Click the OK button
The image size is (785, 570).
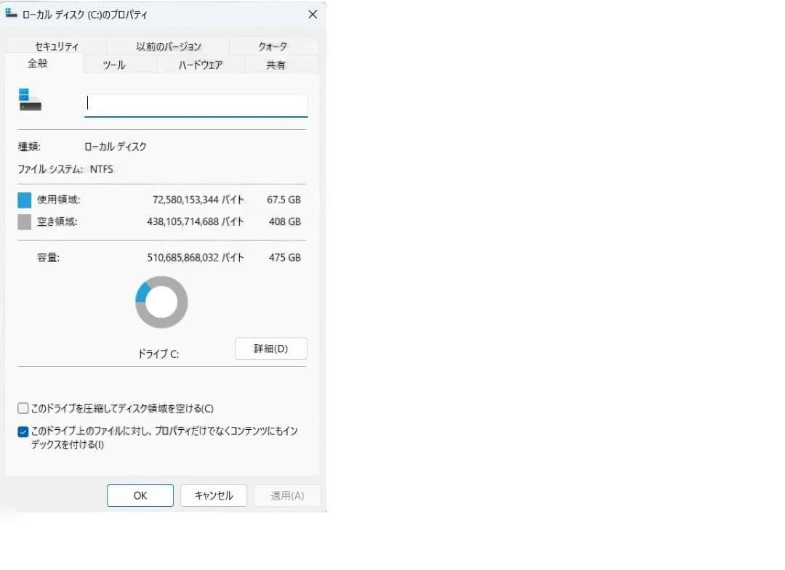tap(140, 495)
